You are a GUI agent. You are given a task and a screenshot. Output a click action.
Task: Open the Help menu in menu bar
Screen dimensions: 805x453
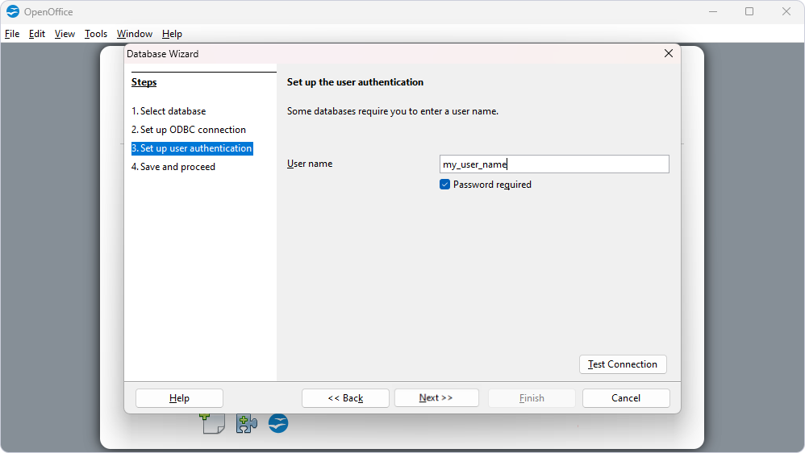click(x=172, y=34)
